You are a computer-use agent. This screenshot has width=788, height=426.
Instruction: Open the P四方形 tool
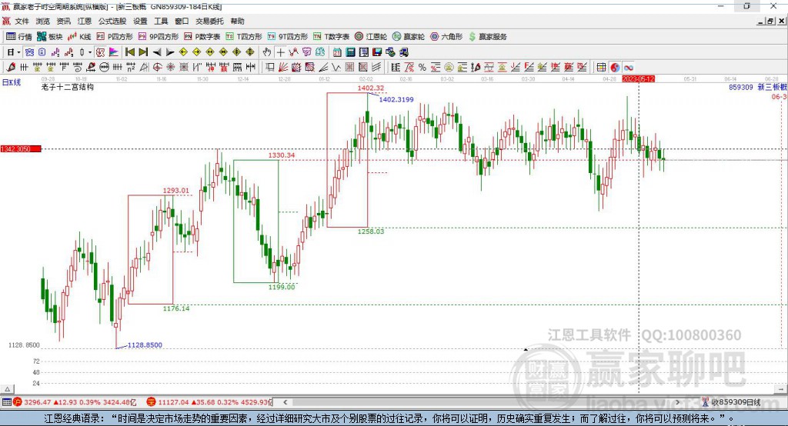pyautogui.click(x=115, y=36)
